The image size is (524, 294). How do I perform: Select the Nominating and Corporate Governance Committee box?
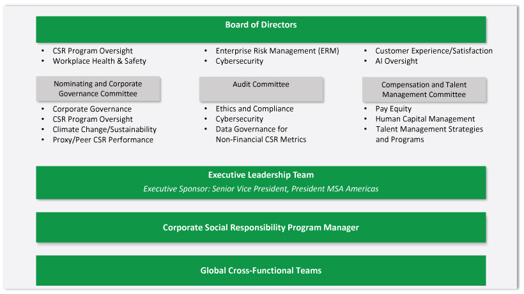98,89
